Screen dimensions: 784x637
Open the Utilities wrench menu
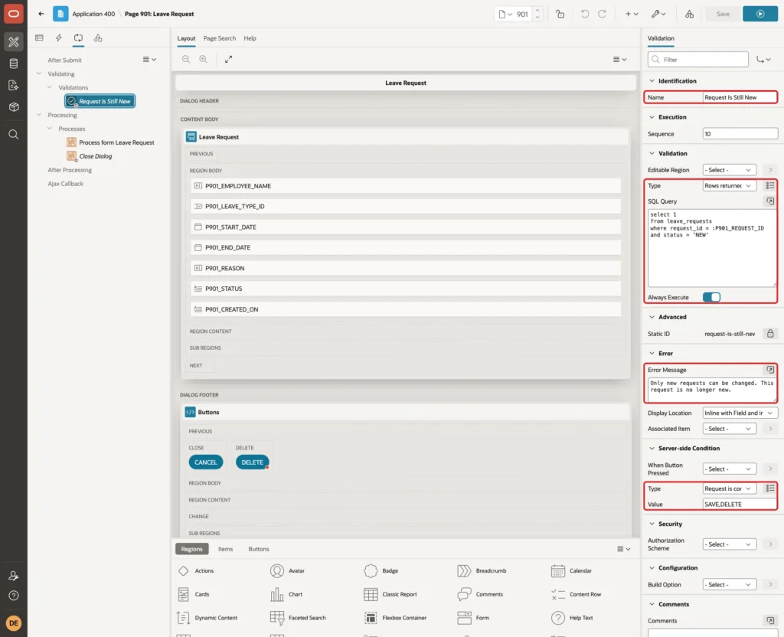(x=658, y=14)
